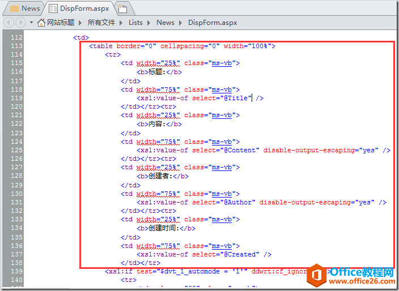The image size is (399, 291).
Task: Click the select="@Author" attribute text
Action: coord(224,202)
